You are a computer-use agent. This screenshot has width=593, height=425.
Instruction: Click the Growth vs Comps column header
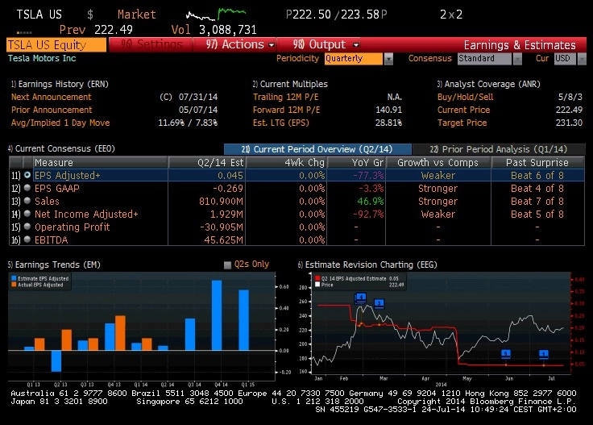pyautogui.click(x=438, y=162)
